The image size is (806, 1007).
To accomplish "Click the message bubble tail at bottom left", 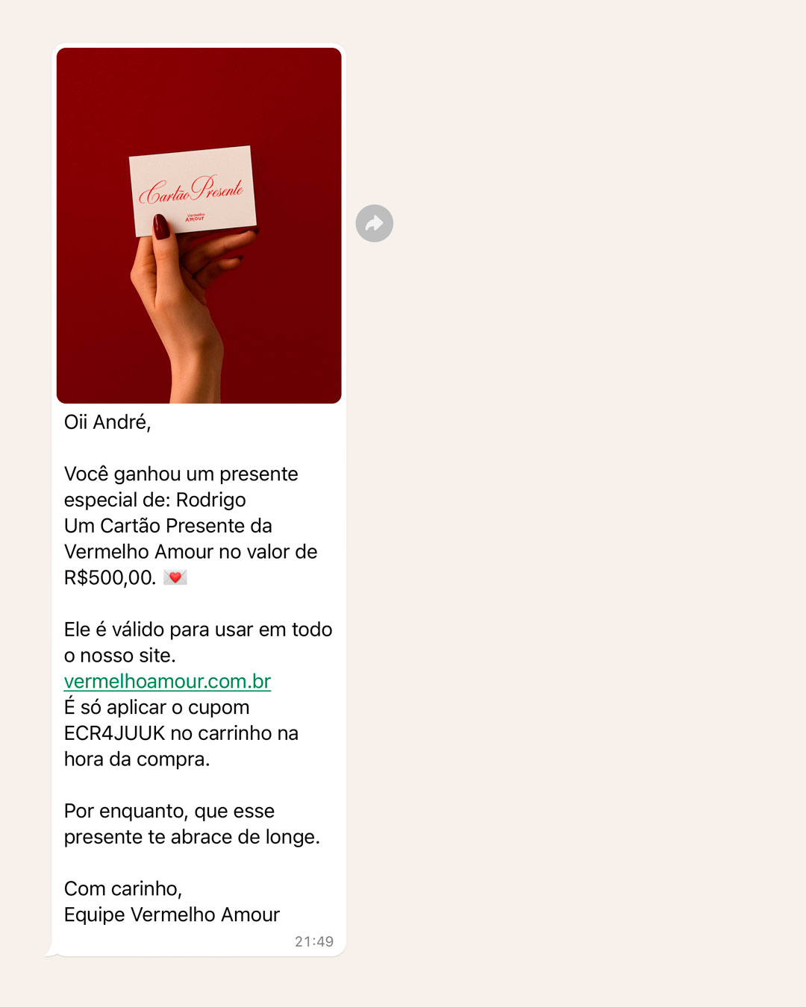I will click(x=51, y=951).
